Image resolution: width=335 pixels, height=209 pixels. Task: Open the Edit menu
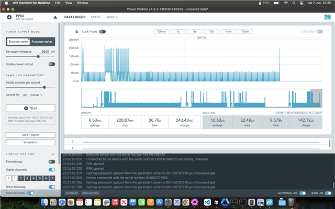click(58, 3)
